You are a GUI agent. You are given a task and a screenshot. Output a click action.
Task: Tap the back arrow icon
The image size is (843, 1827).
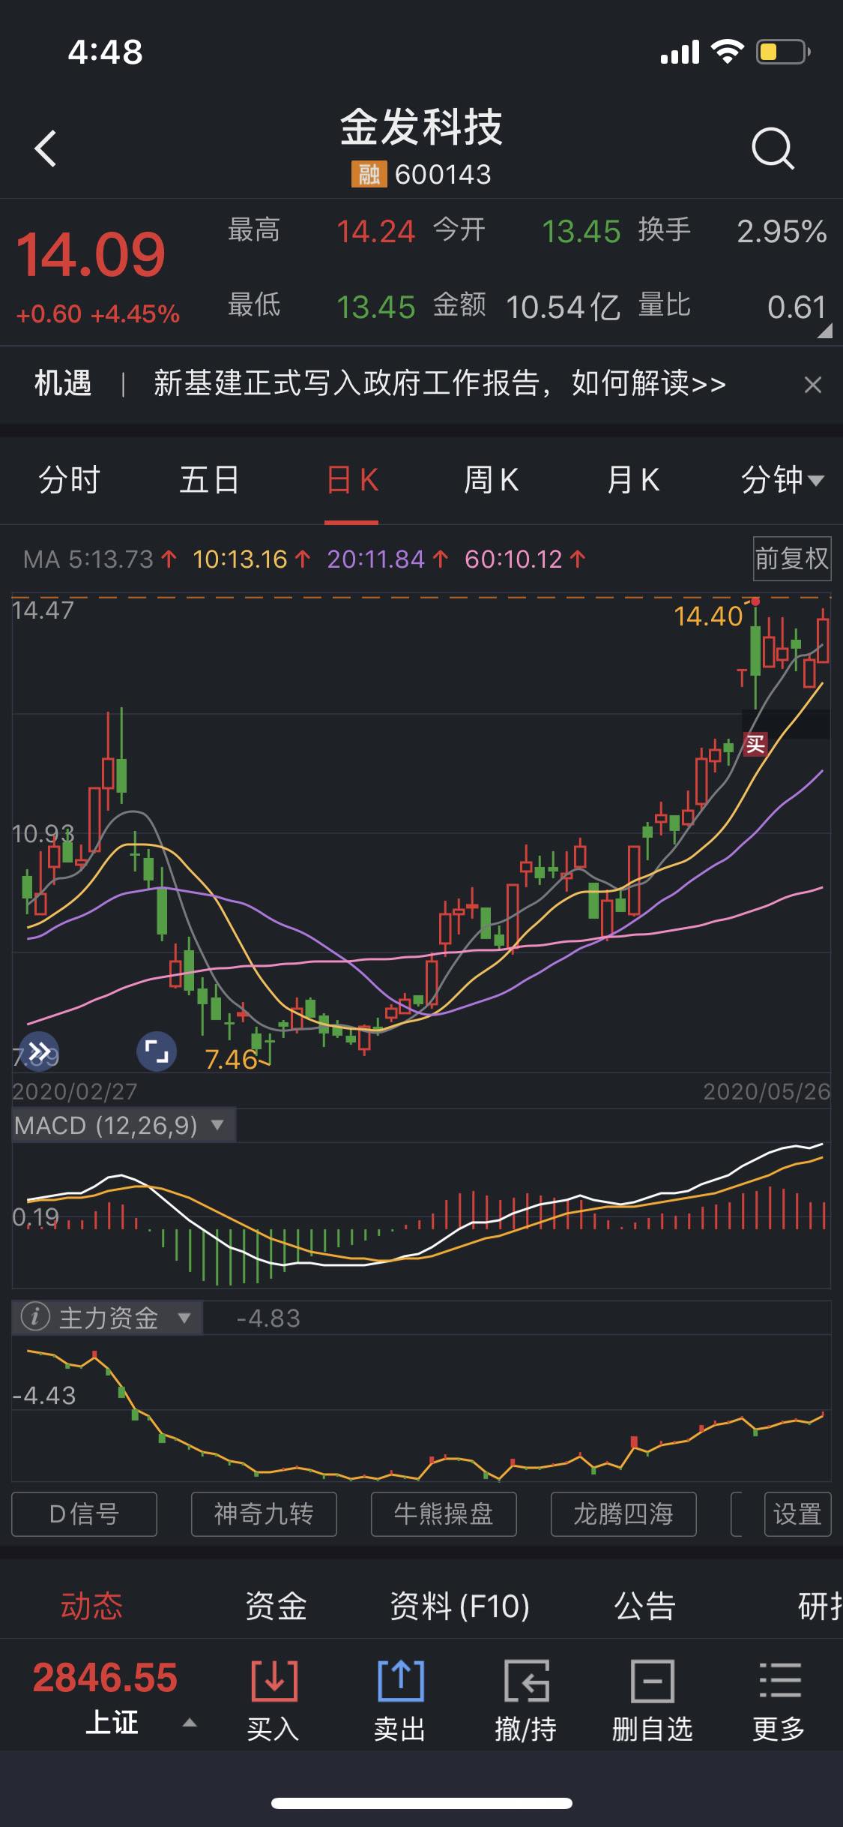46,148
